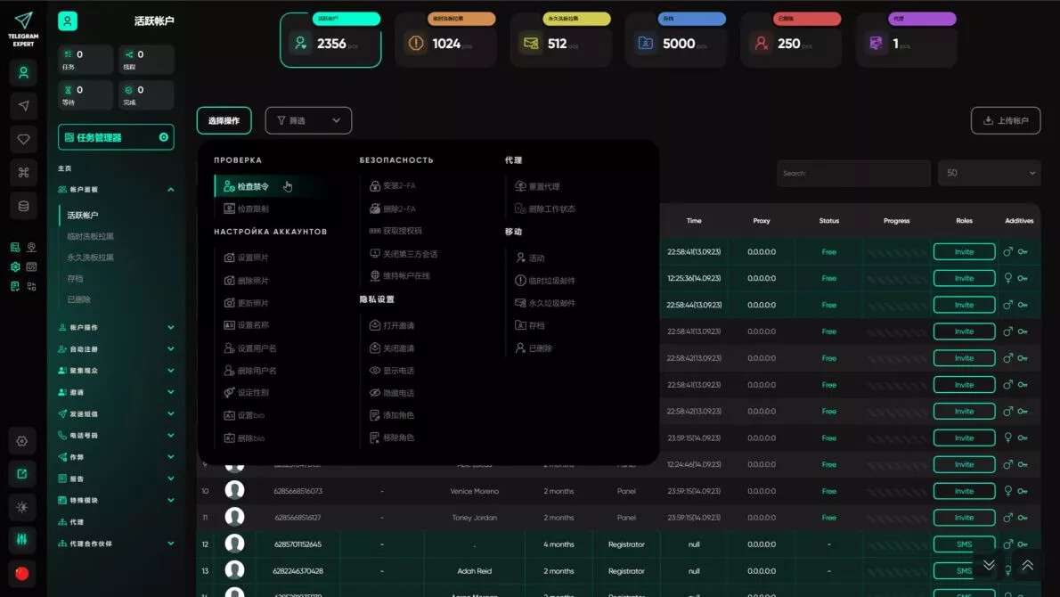The width and height of the screenshot is (1060, 597).
Task: Open the 50 rows-per-page dropdown
Action: tap(989, 173)
